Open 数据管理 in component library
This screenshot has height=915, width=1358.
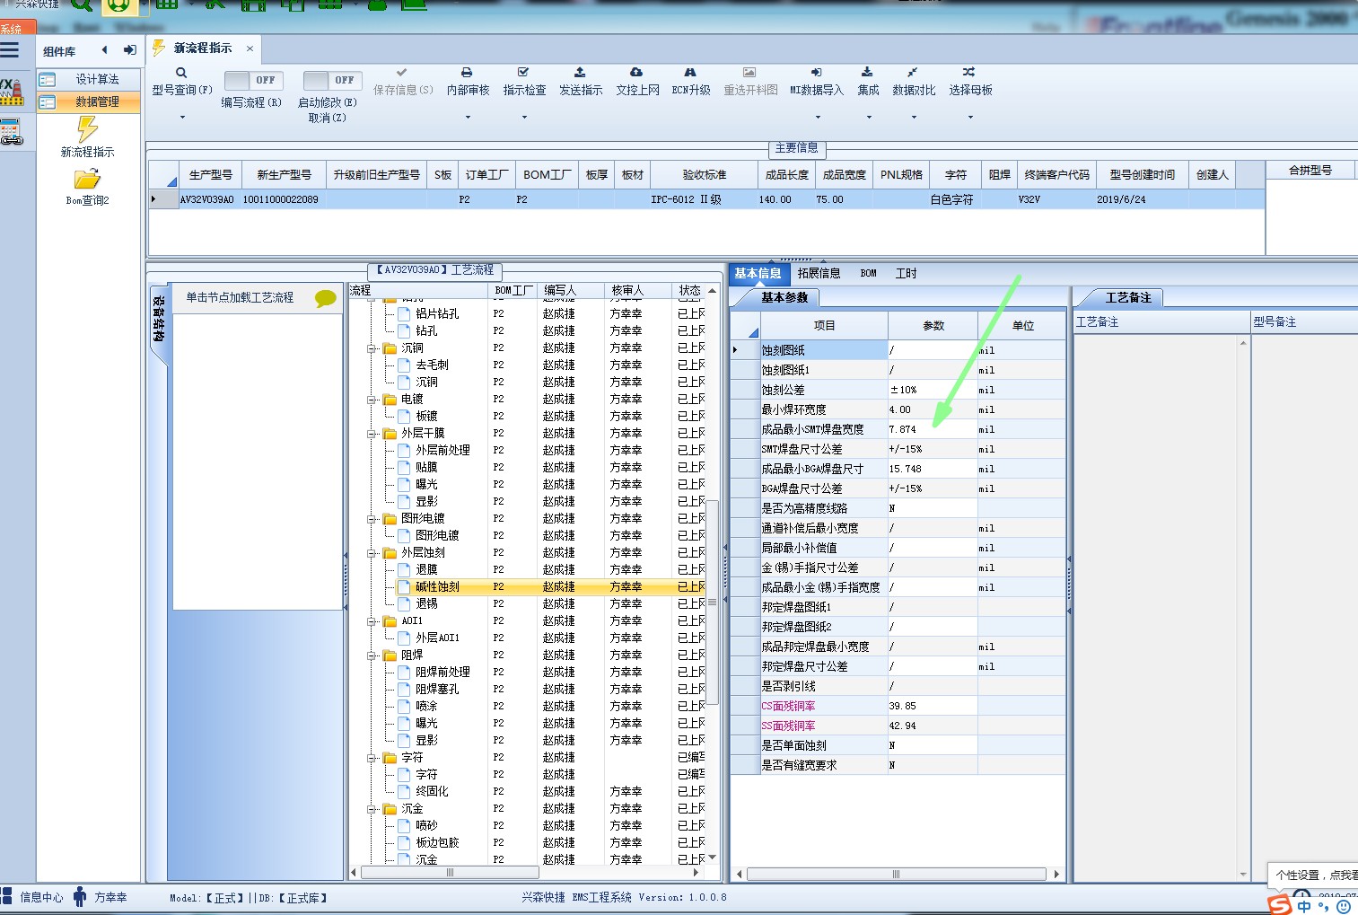pos(88,101)
